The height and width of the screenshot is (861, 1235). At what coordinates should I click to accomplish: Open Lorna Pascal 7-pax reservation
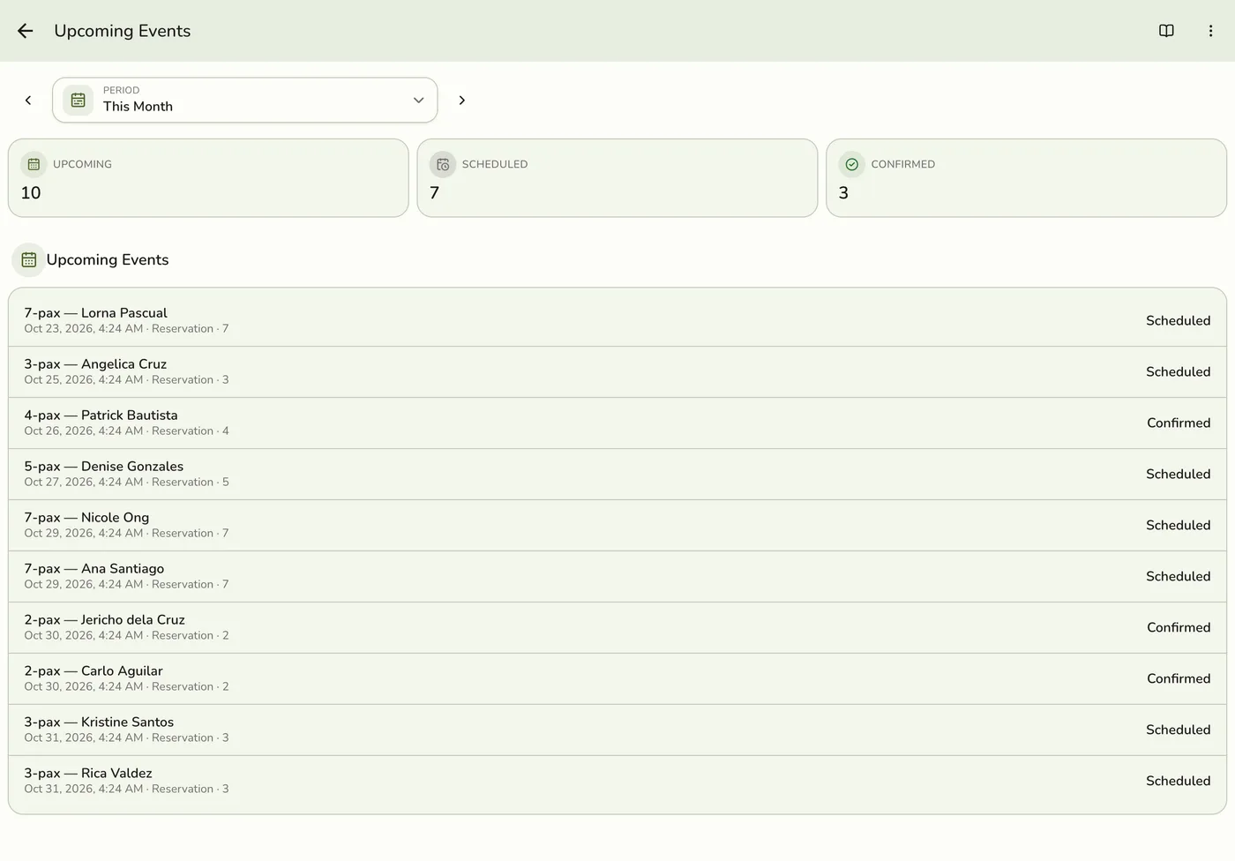617,320
